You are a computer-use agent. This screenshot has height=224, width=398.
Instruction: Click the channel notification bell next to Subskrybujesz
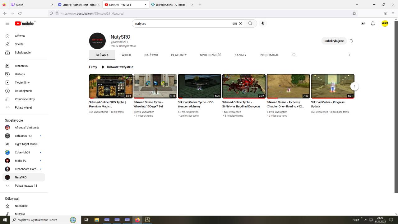[x=351, y=41]
